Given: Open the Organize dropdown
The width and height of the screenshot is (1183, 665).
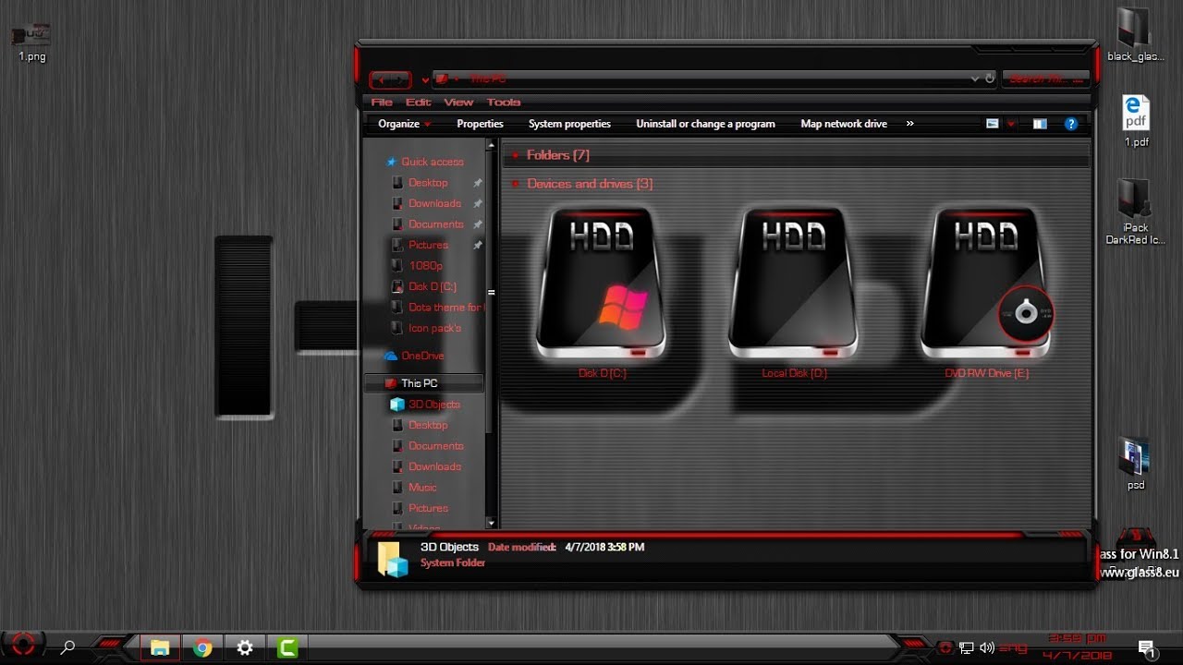Looking at the screenshot, I should [x=400, y=123].
